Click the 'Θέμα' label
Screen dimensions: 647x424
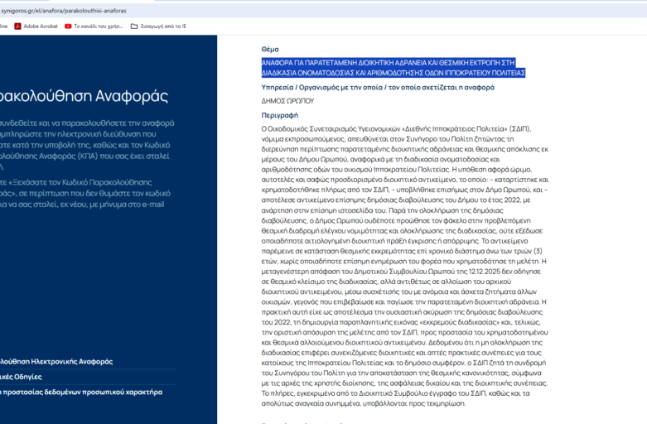270,50
